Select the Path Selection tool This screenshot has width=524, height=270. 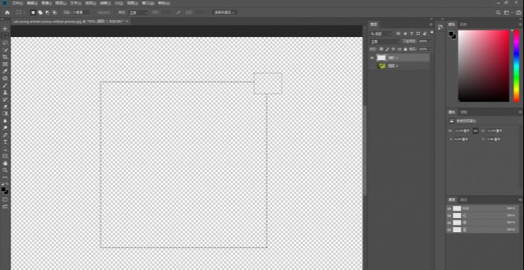click(5, 149)
